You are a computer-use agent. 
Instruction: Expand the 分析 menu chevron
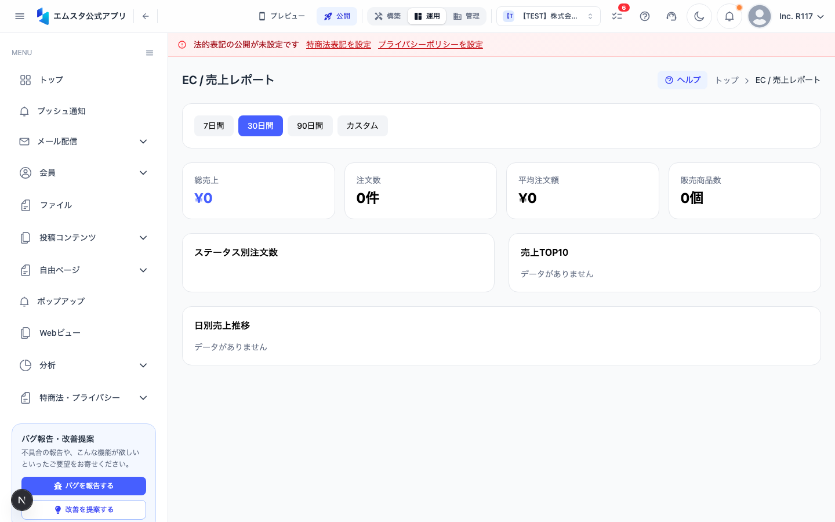click(x=143, y=365)
